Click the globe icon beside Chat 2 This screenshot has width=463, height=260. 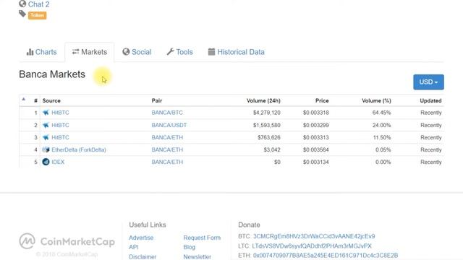coord(22,4)
